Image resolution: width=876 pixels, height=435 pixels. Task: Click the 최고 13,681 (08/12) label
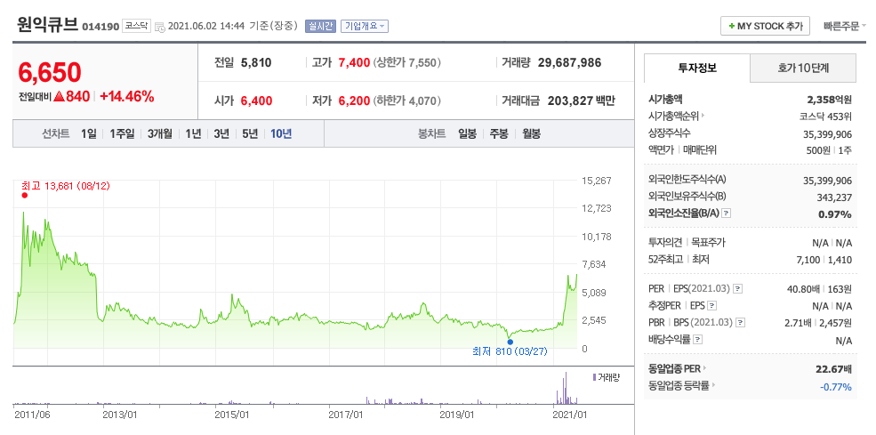[65, 186]
